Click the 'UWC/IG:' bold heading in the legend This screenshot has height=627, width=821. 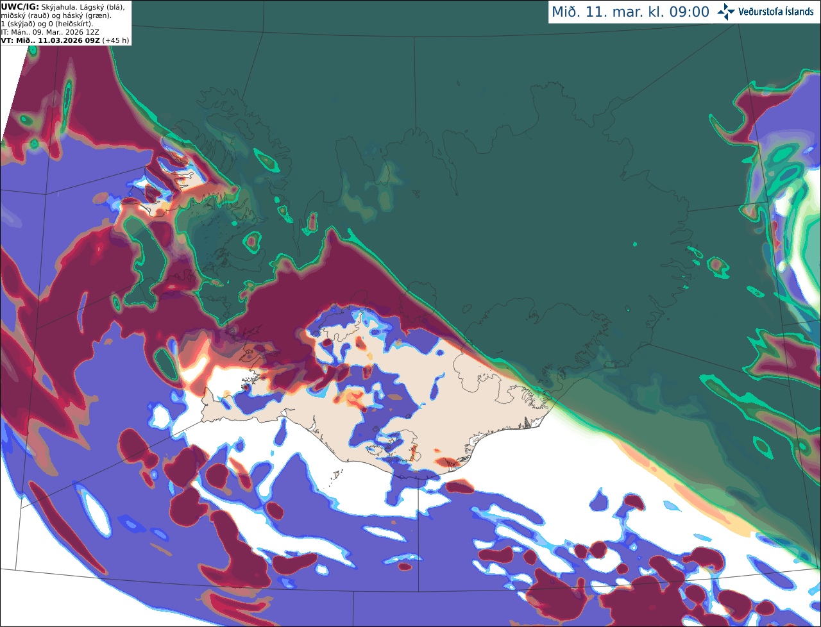pos(20,6)
